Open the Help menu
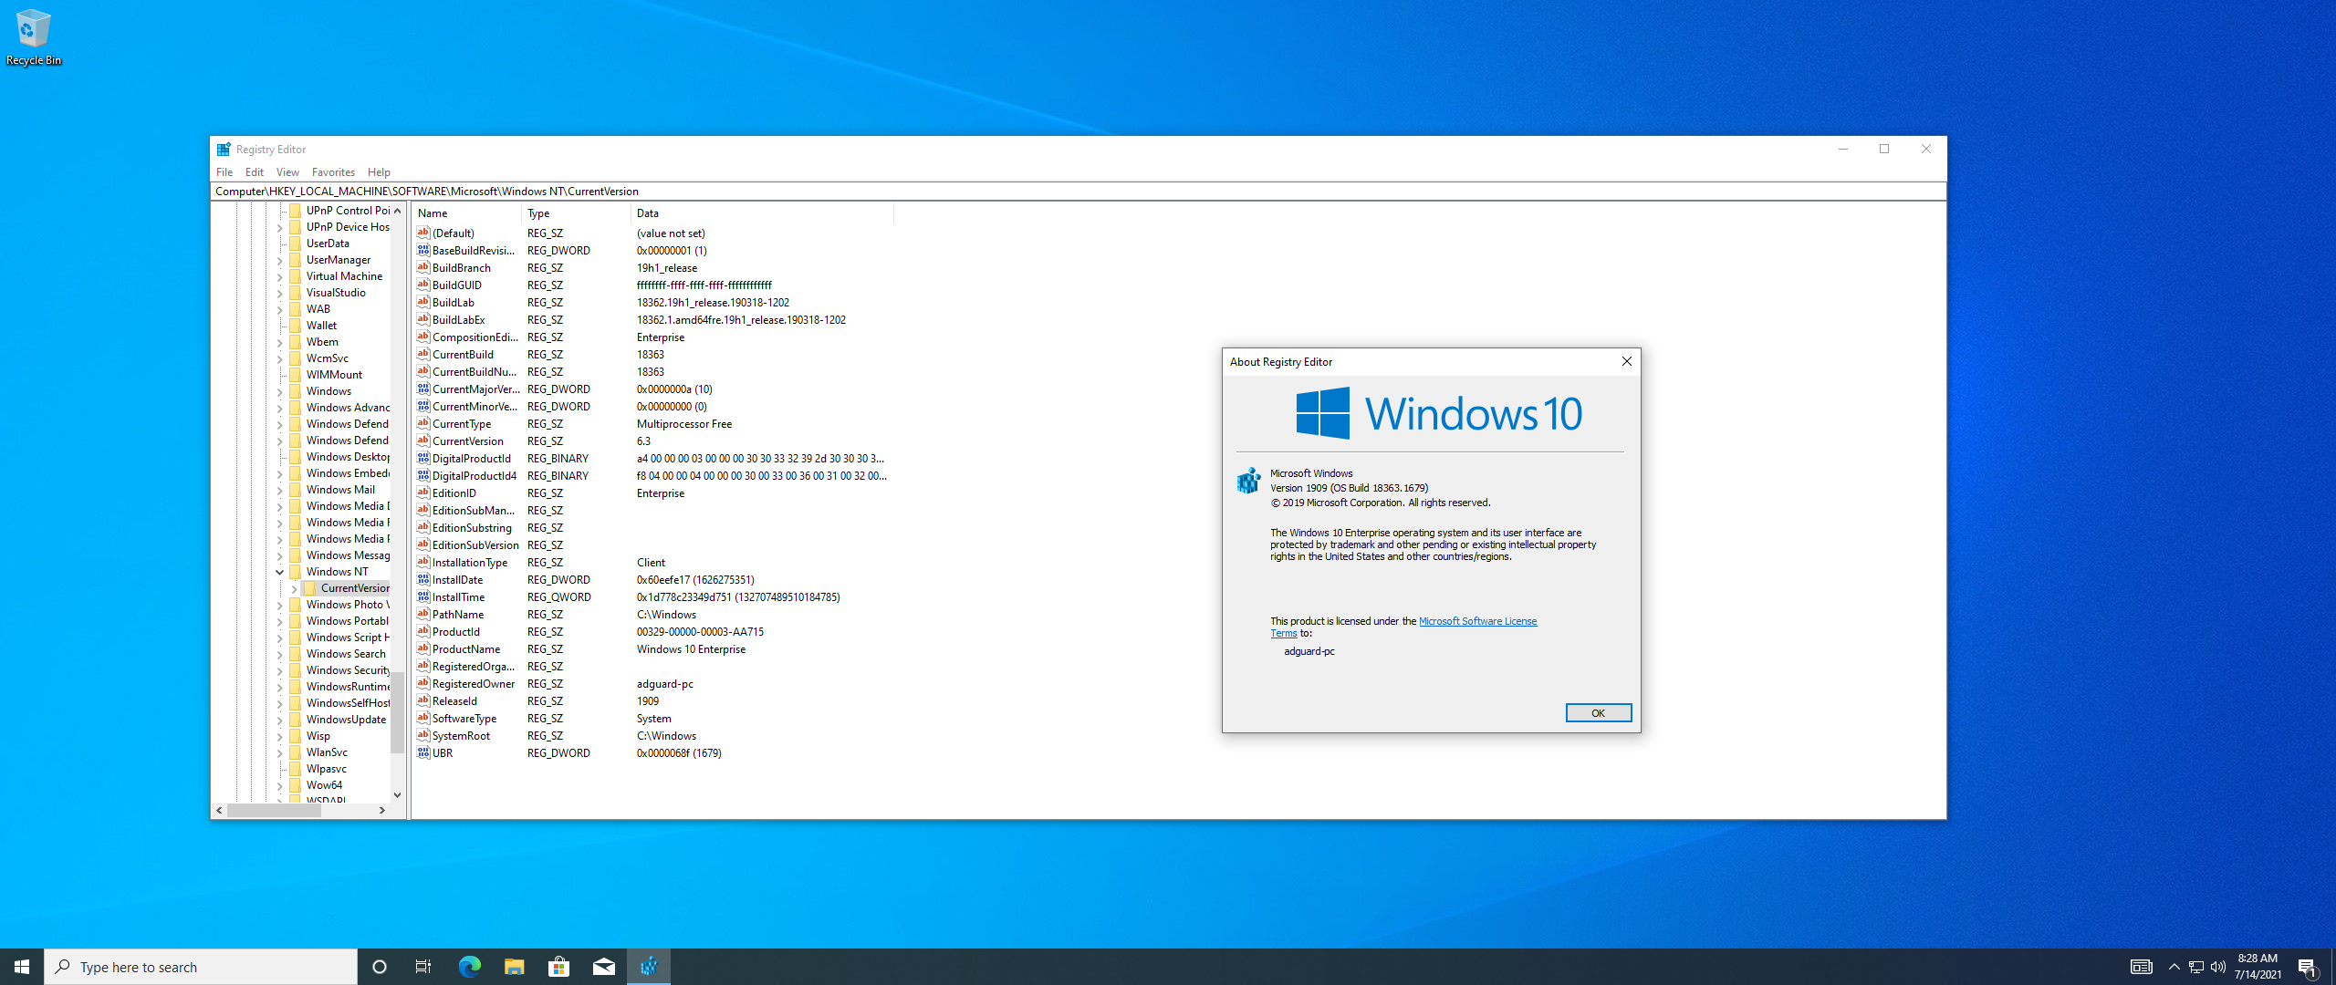The image size is (2336, 985). click(379, 171)
